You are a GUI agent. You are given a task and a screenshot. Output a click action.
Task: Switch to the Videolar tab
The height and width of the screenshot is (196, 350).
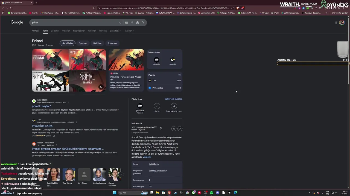(x=66, y=31)
